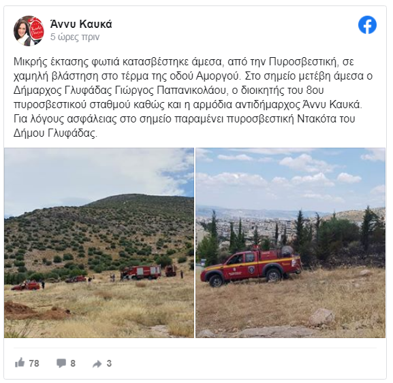Click the comment speech bubble icon
Viewport: 393px width, 383px height.
tap(61, 363)
